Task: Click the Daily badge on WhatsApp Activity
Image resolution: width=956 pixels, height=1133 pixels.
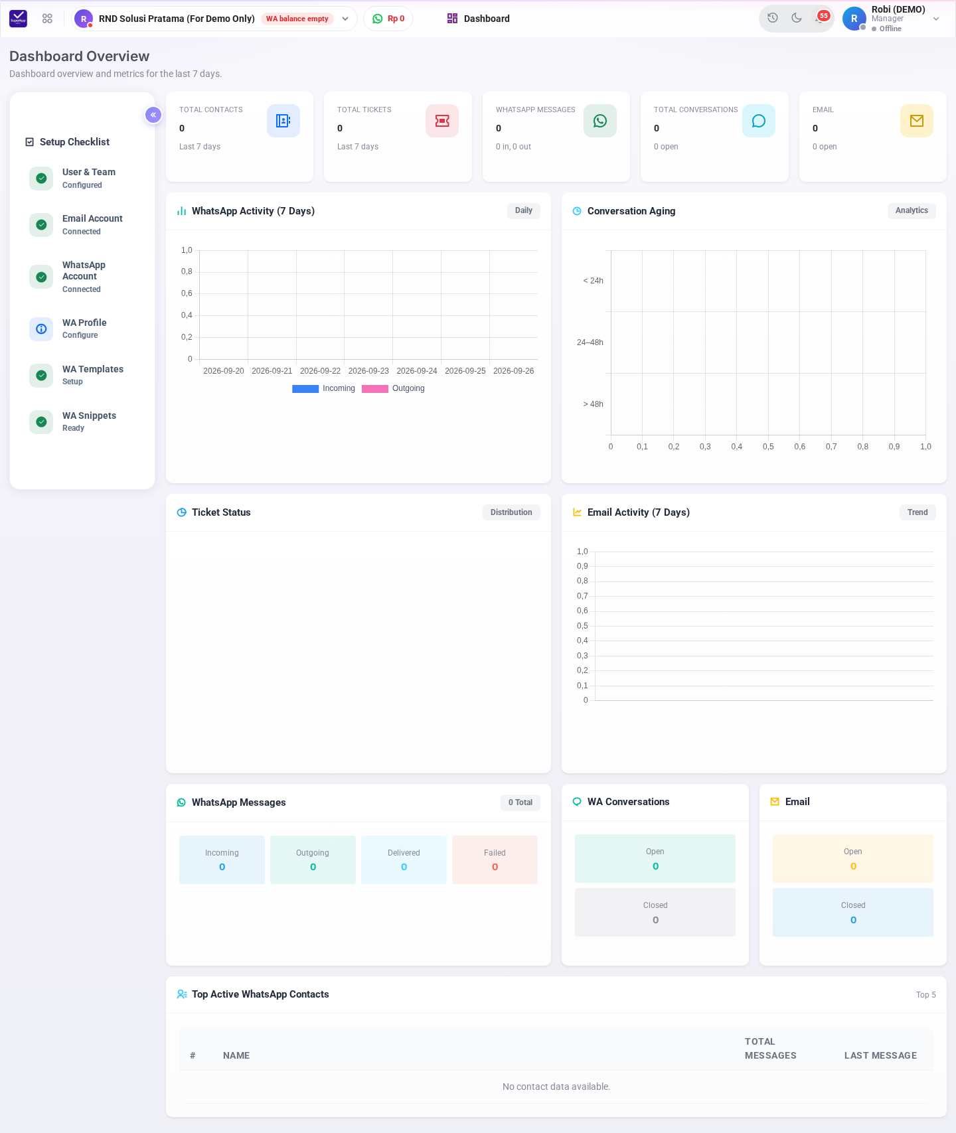Action: [x=524, y=210]
